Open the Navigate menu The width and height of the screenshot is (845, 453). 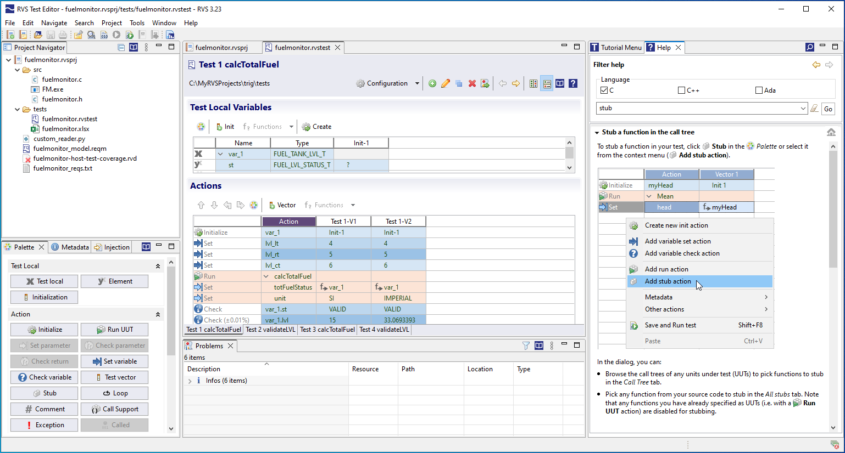[x=54, y=23]
